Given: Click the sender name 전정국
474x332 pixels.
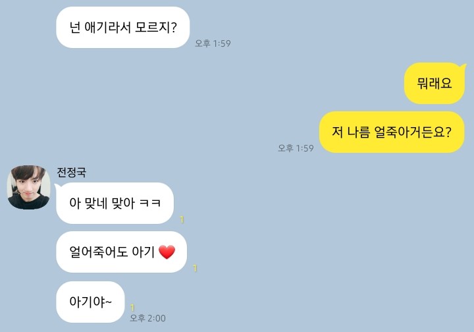Looking at the screenshot, I should (x=72, y=173).
